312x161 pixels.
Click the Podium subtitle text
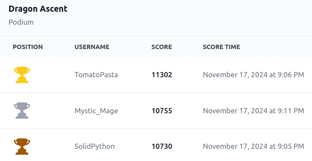pyautogui.click(x=21, y=22)
